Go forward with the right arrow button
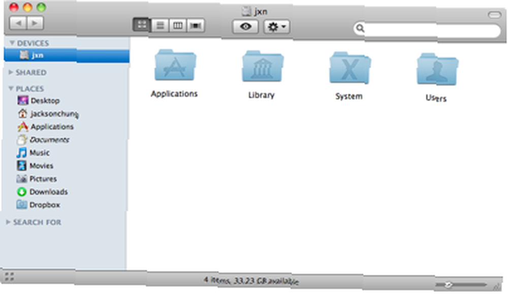 [x=35, y=23]
